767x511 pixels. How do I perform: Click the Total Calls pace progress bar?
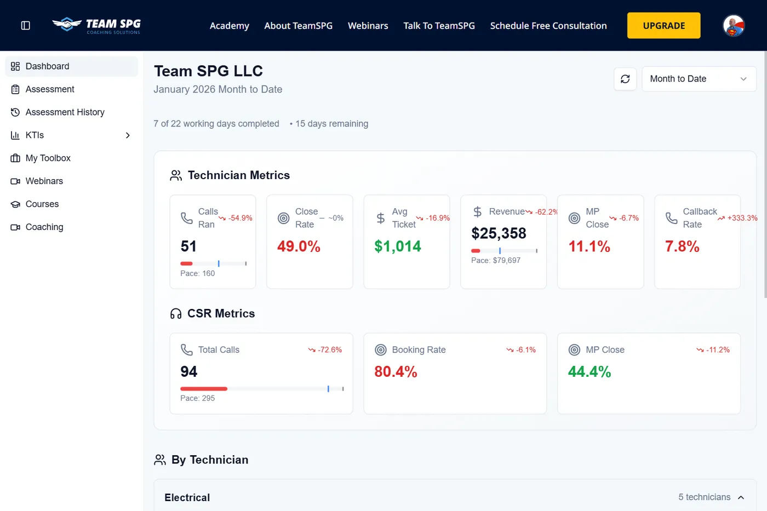click(x=262, y=389)
